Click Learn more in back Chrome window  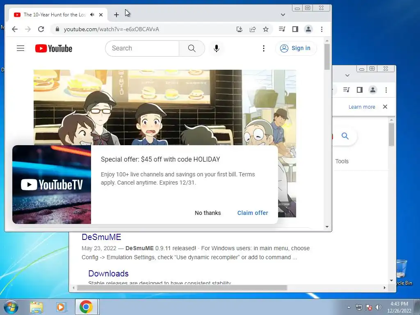pyautogui.click(x=362, y=107)
